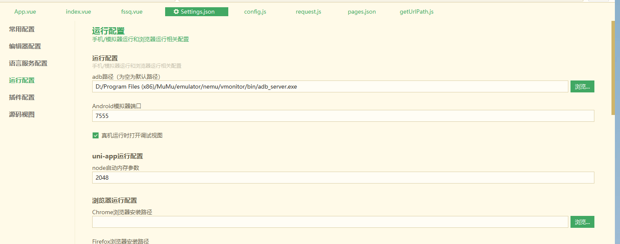Open 常用配置 settings section
This screenshot has width=620, height=244.
click(22, 29)
